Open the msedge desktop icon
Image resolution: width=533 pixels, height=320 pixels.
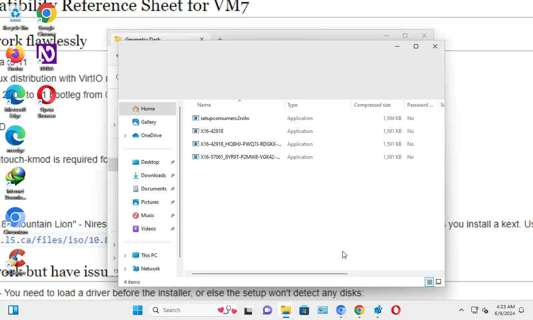coord(15,139)
